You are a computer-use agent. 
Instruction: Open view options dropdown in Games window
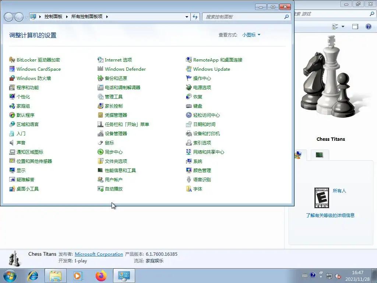pyautogui.click(x=343, y=27)
